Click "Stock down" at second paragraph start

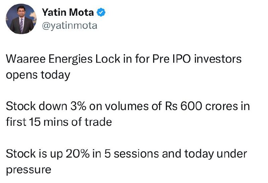pos(37,106)
